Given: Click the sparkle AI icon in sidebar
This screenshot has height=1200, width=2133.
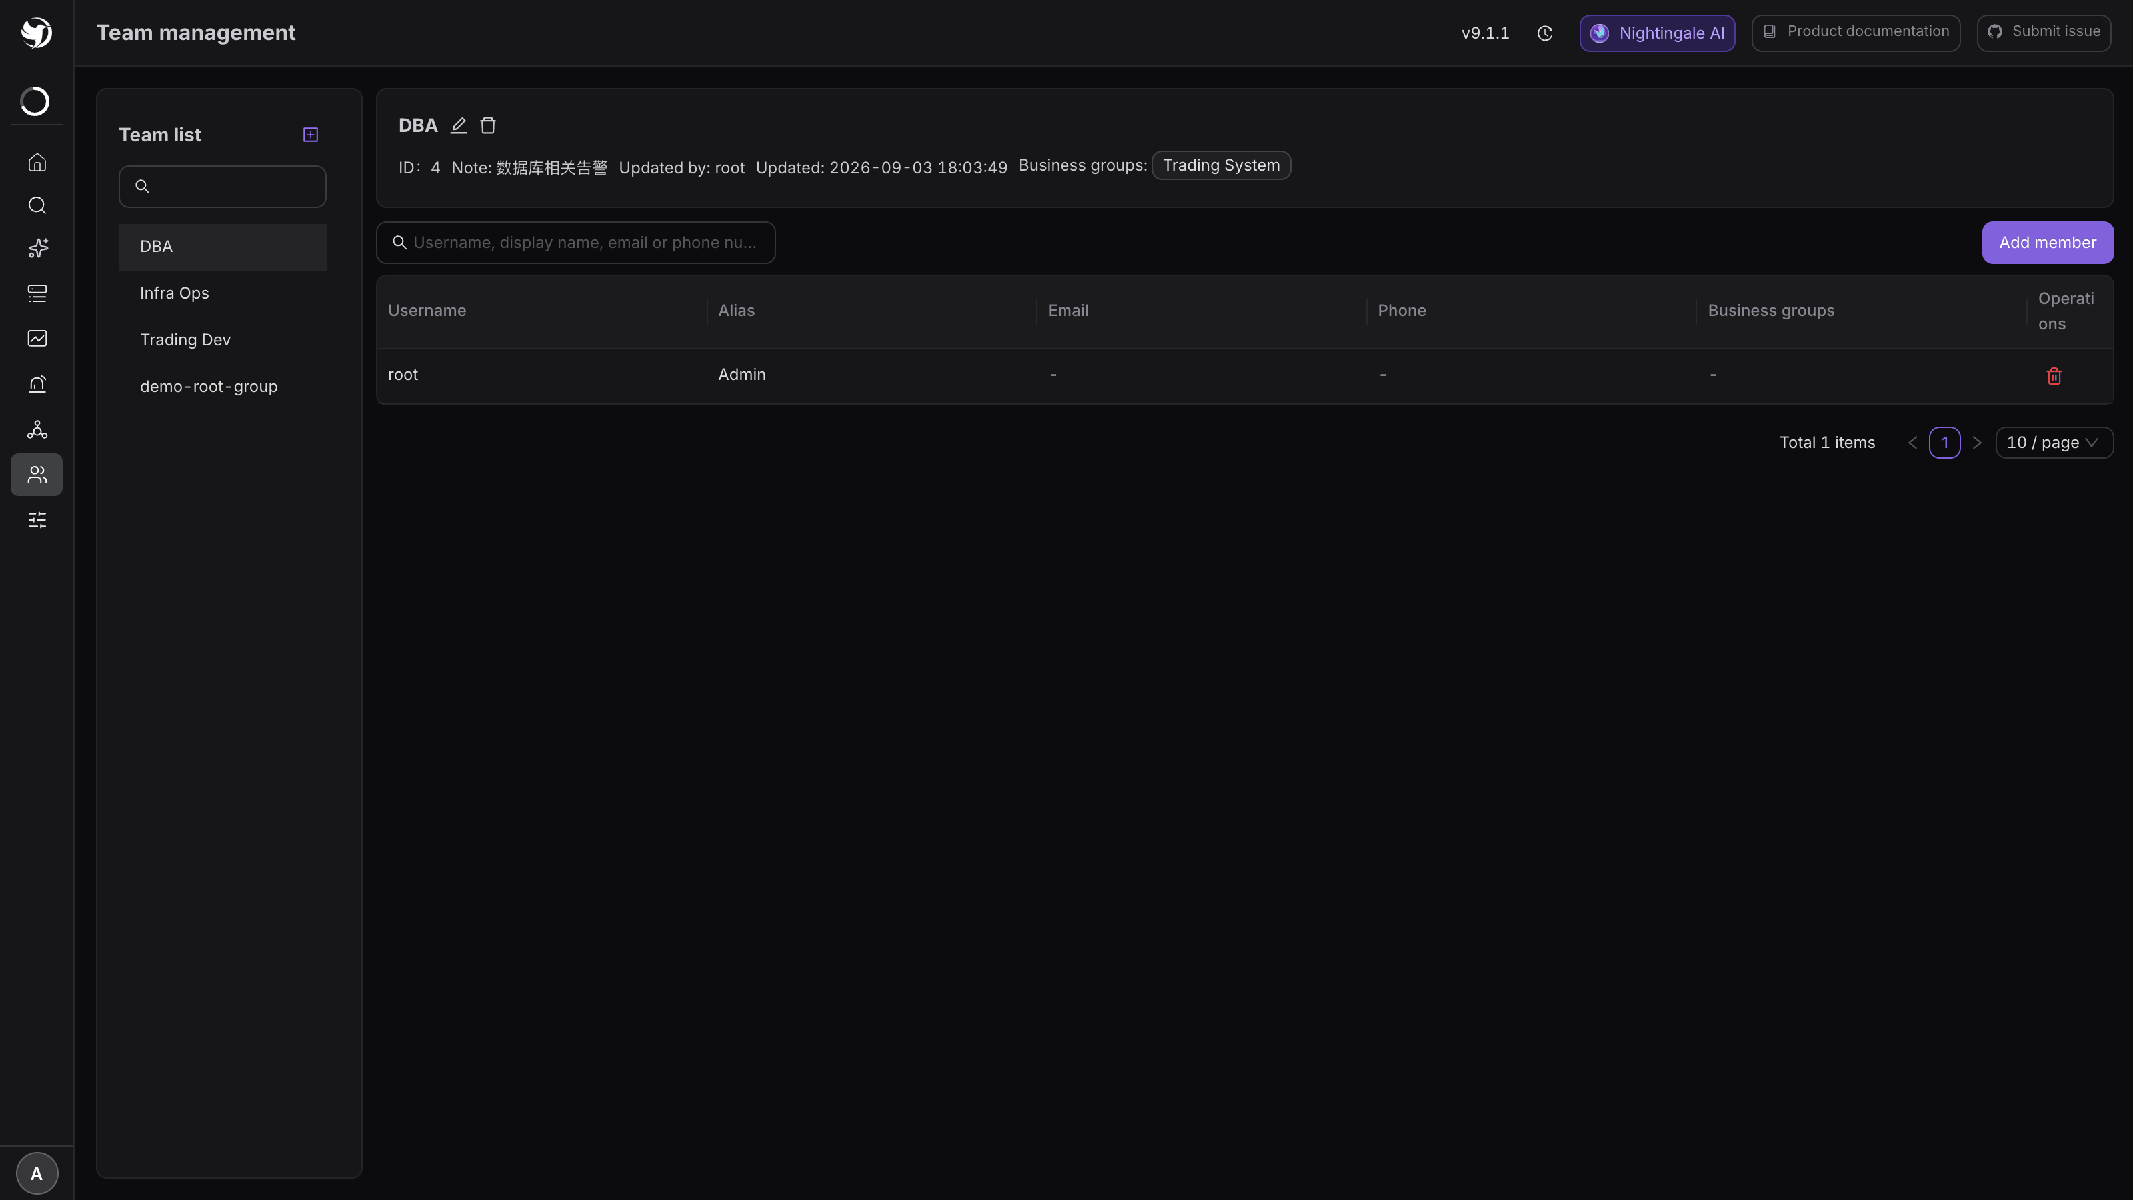Looking at the screenshot, I should click(37, 249).
